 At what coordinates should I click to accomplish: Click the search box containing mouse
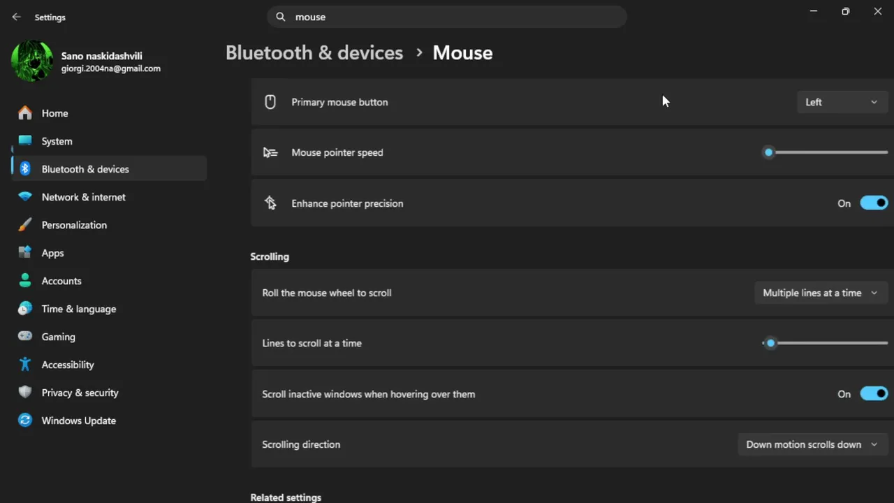(447, 17)
